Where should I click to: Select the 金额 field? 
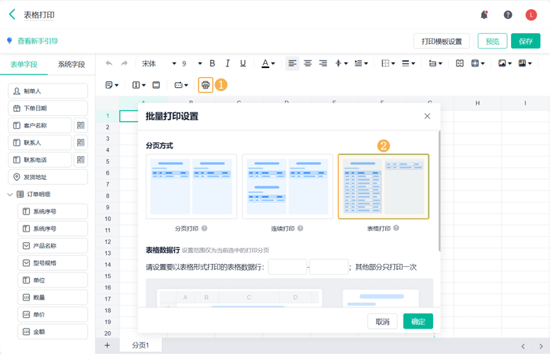[x=52, y=331]
